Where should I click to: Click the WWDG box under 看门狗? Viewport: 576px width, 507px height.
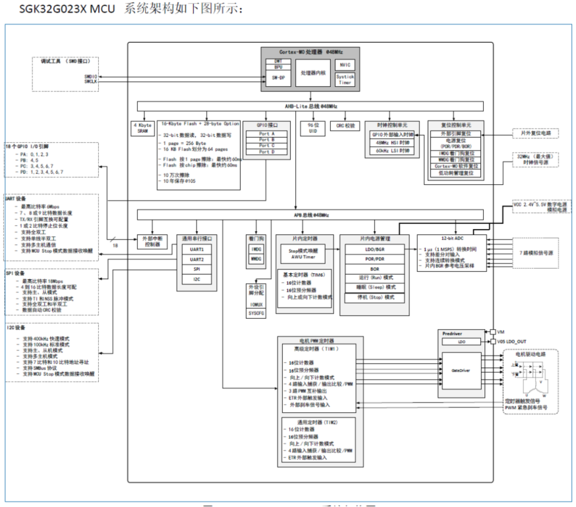coord(256,259)
